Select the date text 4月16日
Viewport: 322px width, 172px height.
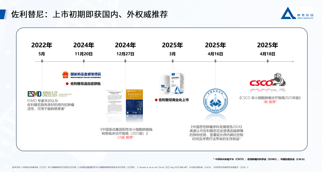(216, 54)
